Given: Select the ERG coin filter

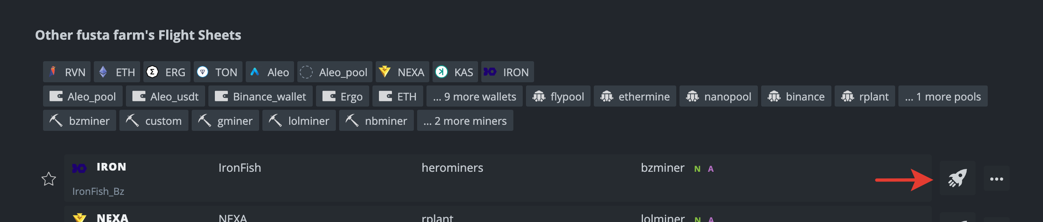Looking at the screenshot, I should (167, 72).
